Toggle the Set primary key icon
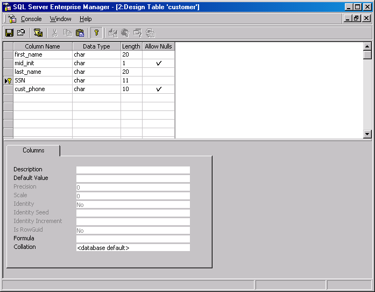The image size is (375, 292). (96, 33)
